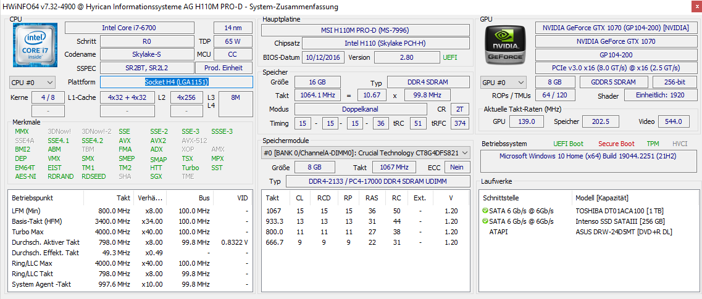Click the tRFC value 374
Image resolution: width=702 pixels, height=299 pixels.
click(x=460, y=123)
